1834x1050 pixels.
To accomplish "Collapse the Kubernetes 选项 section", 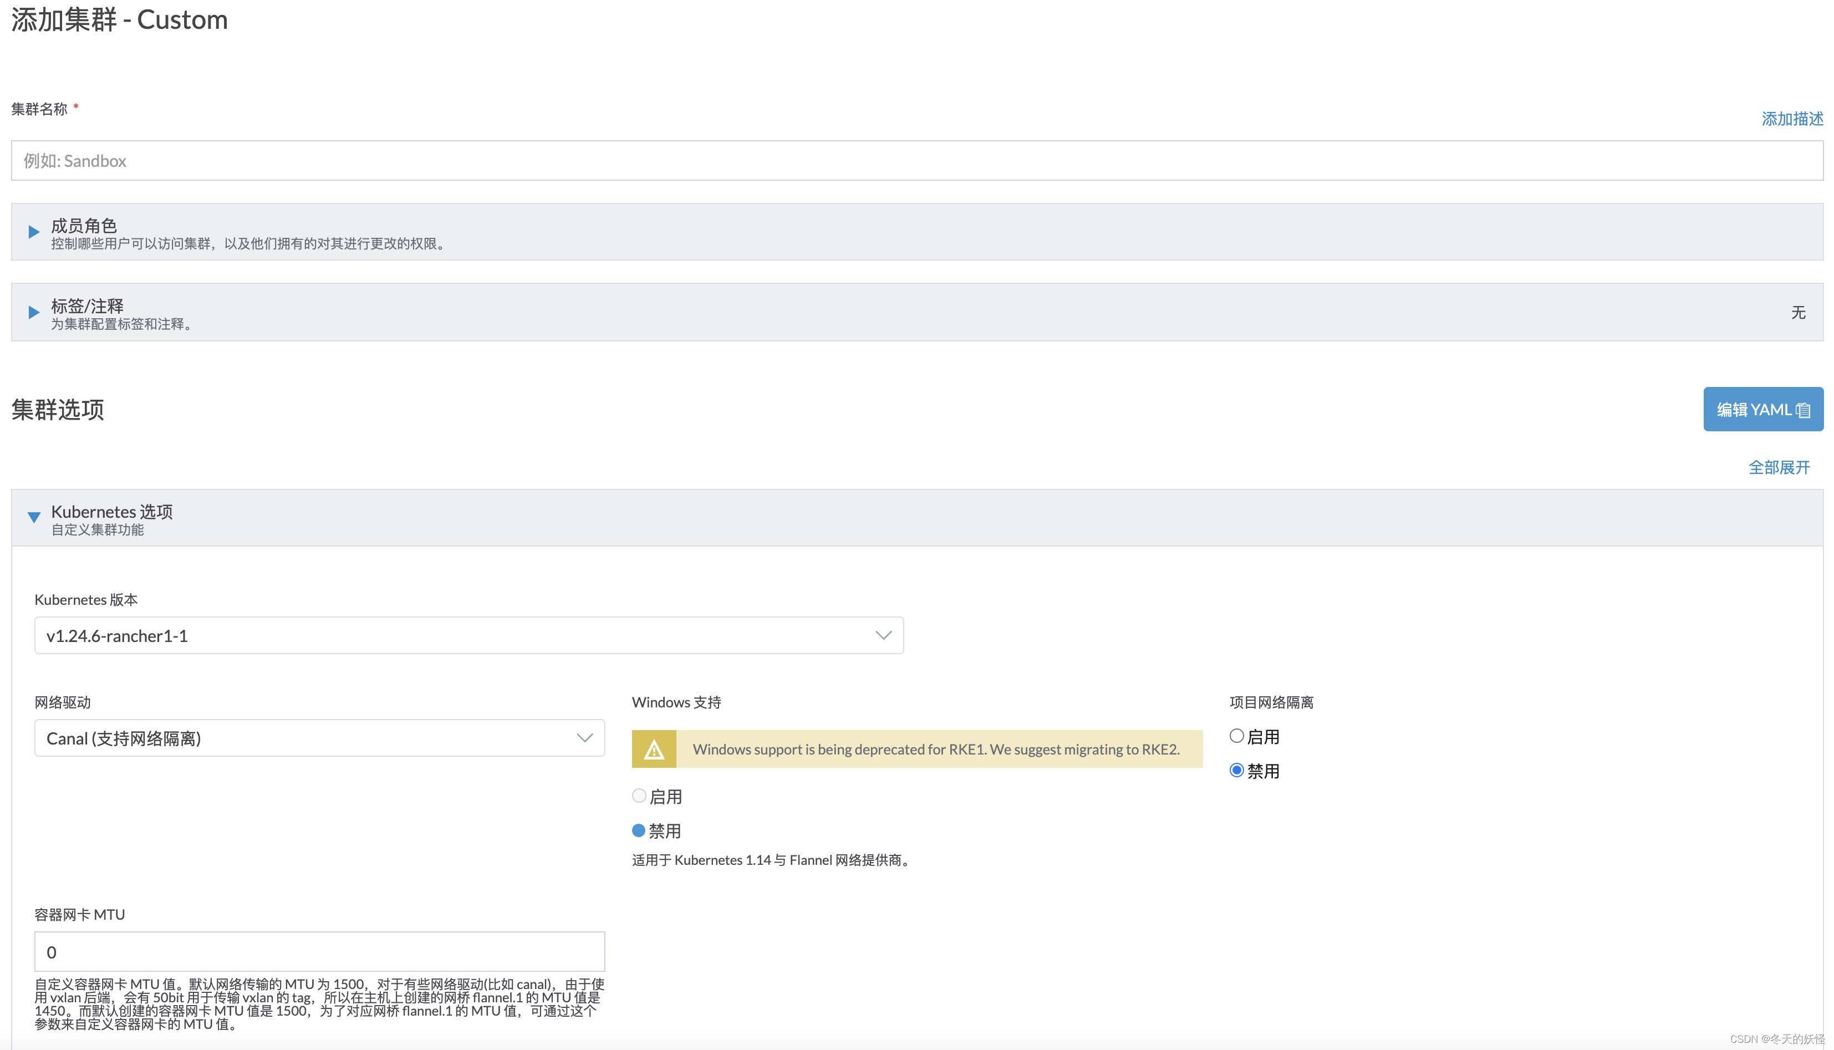I will [33, 518].
